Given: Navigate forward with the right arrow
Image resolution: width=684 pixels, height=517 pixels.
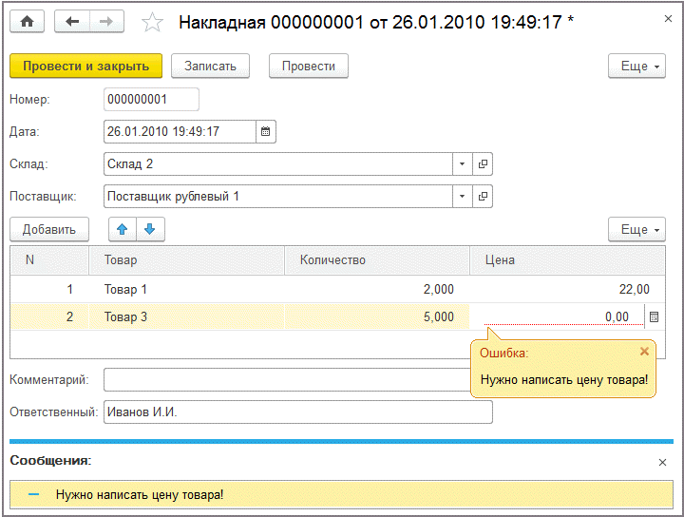Looking at the screenshot, I should 106,21.
